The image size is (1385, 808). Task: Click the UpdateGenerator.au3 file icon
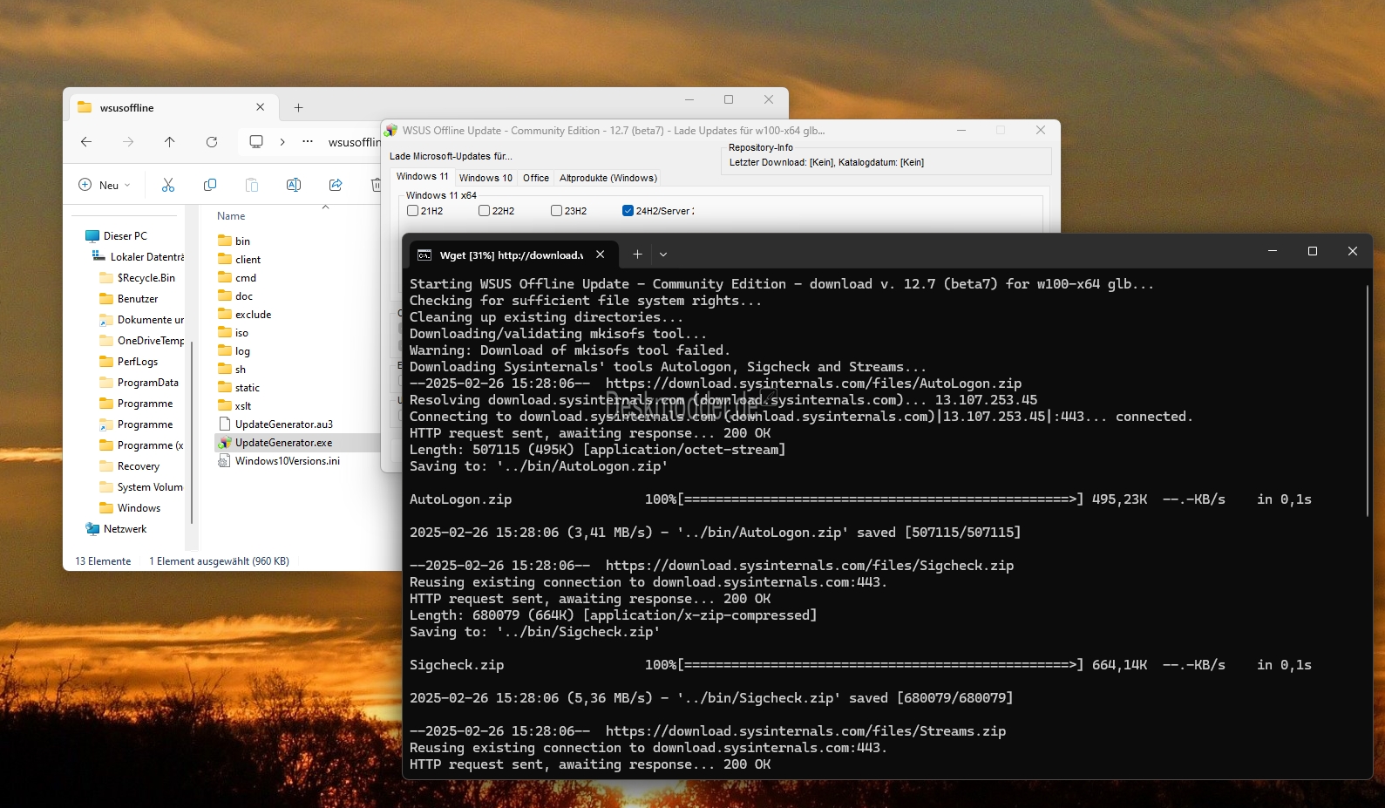point(225,424)
